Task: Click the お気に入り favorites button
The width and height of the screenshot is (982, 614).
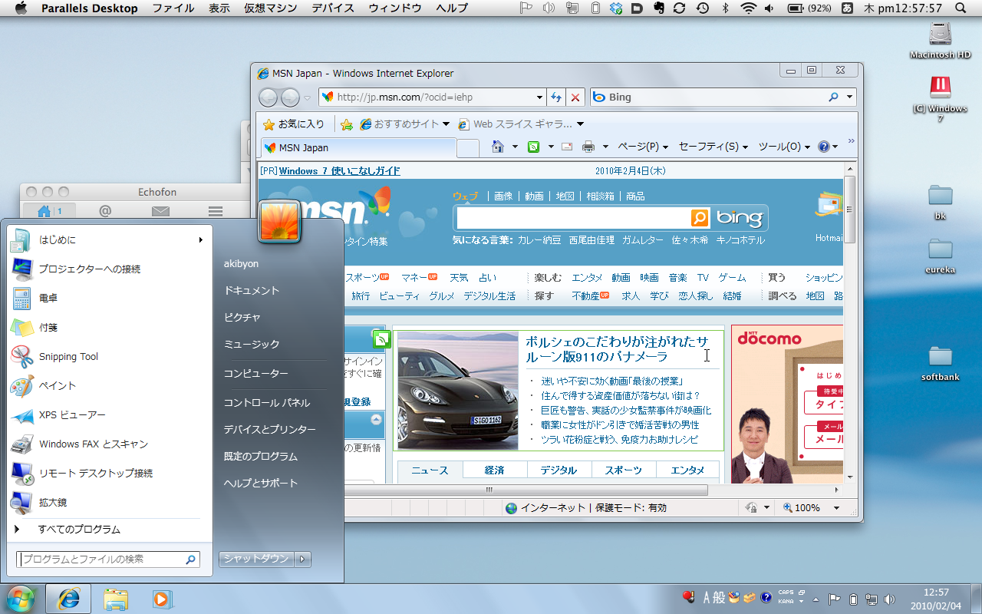Action: [294, 124]
